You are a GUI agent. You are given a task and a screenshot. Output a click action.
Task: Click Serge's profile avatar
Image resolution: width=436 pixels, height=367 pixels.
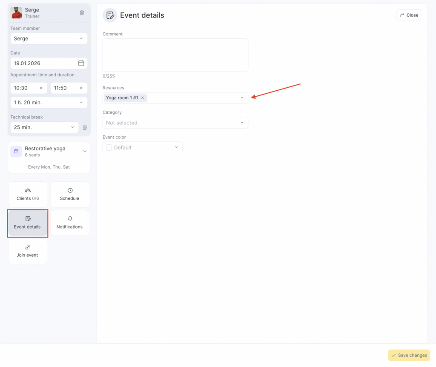click(x=16, y=13)
